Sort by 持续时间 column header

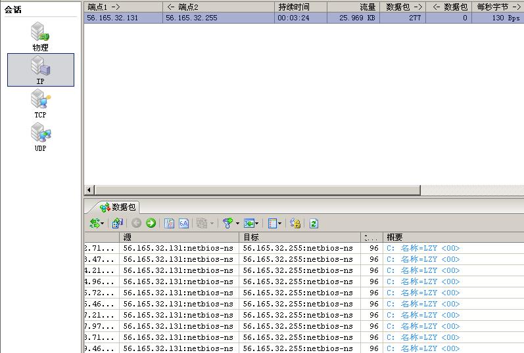point(300,7)
